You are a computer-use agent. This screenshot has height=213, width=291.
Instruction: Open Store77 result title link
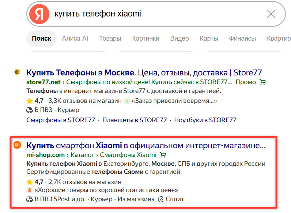click(x=144, y=72)
